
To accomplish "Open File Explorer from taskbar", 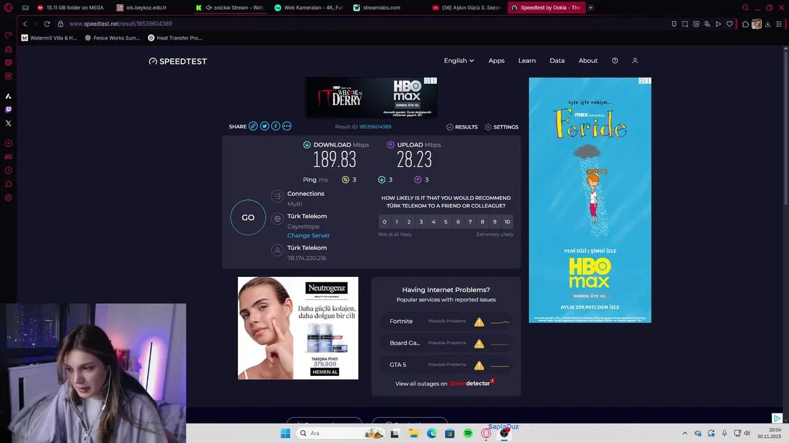I will [x=414, y=433].
